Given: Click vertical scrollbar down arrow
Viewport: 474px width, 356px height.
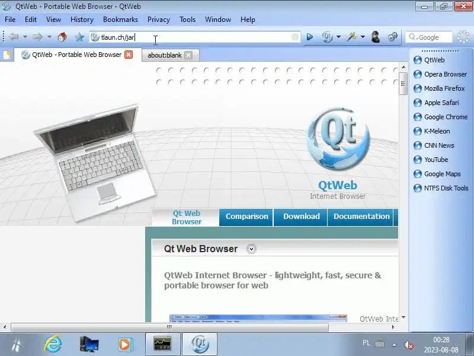Looking at the screenshot, I should point(403,317).
